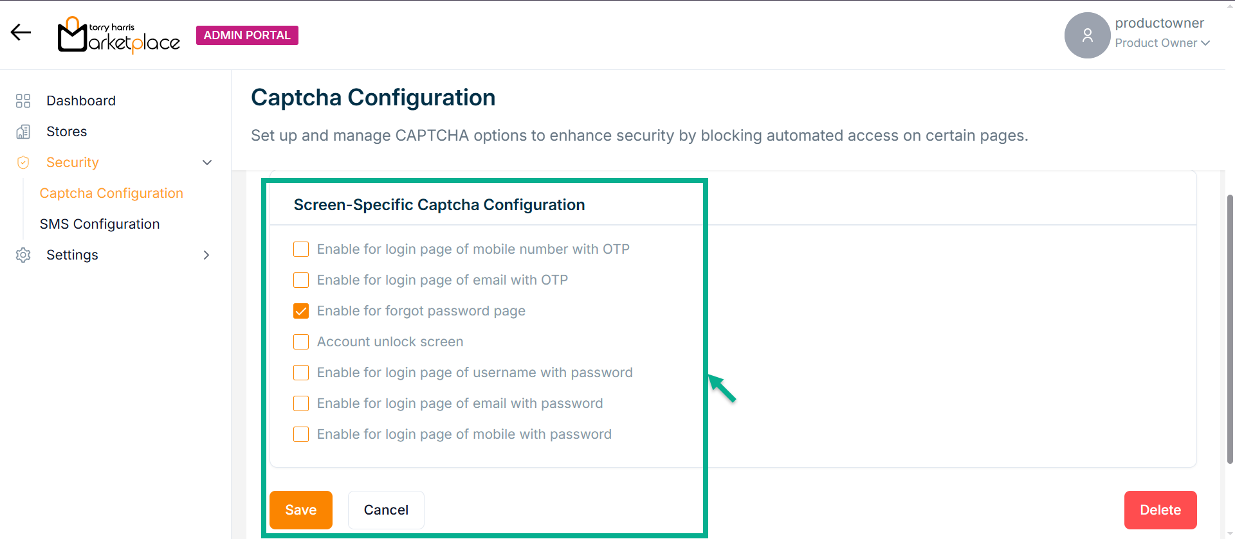Uncheck Enable for forgot password page
The height and width of the screenshot is (539, 1235).
pyautogui.click(x=301, y=311)
